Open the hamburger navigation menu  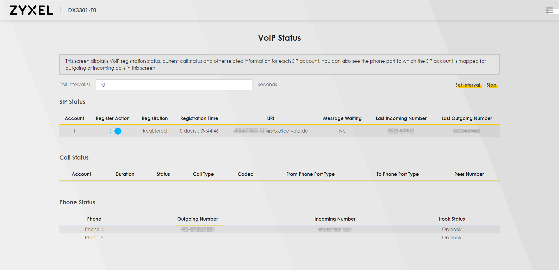pos(549,10)
